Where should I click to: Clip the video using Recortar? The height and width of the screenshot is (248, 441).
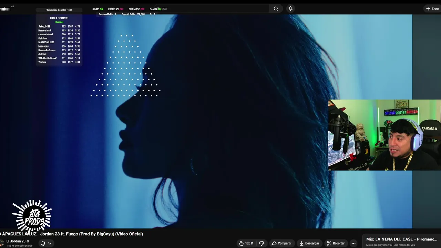point(336,243)
